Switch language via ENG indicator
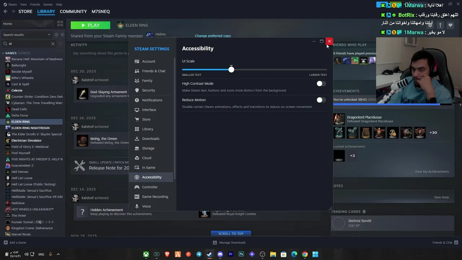 tap(41, 254)
